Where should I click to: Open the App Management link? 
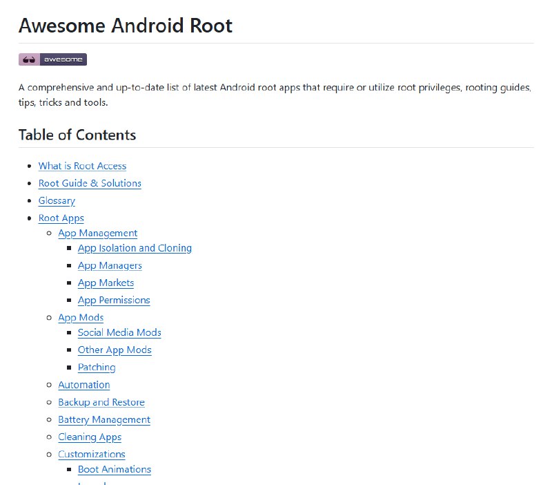click(x=97, y=234)
